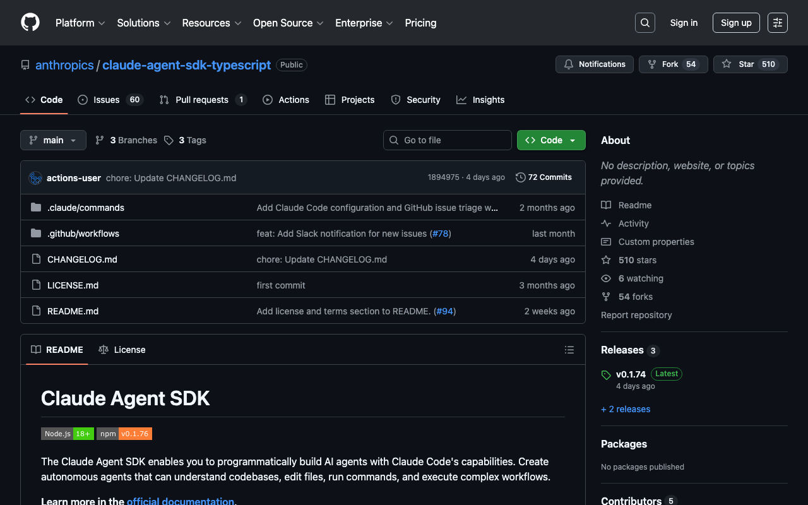Click the actions-user avatar icon

(x=35, y=178)
